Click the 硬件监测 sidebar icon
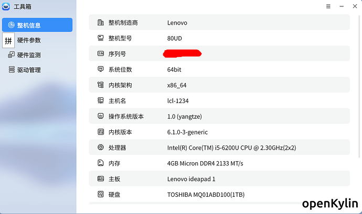362x214 pixels. click(11, 55)
